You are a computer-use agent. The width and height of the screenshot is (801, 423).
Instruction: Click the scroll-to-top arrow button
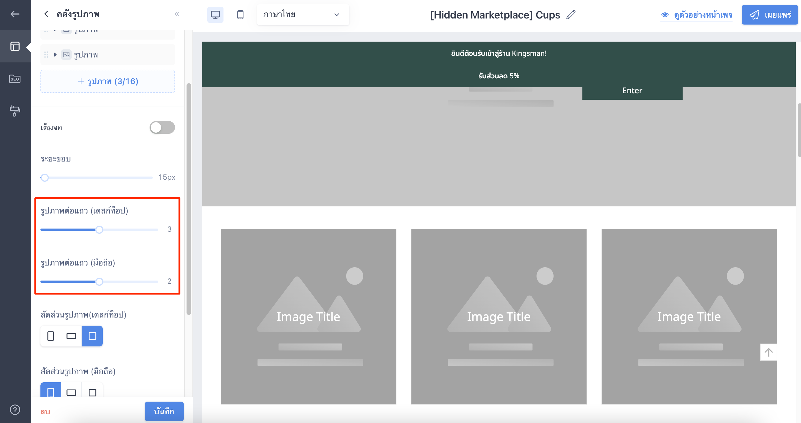click(768, 352)
